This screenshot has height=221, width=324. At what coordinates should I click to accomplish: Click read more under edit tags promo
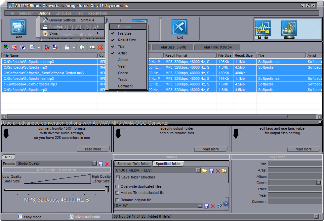click(304, 149)
